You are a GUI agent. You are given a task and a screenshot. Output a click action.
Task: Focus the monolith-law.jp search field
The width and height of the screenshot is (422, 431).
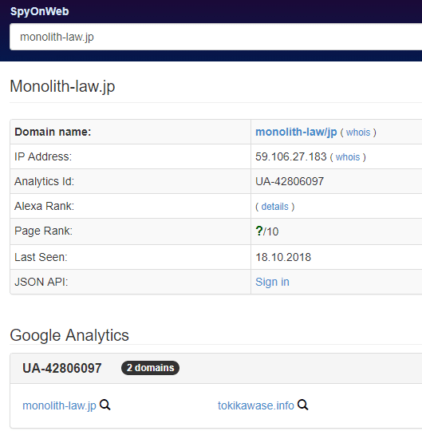[215, 37]
